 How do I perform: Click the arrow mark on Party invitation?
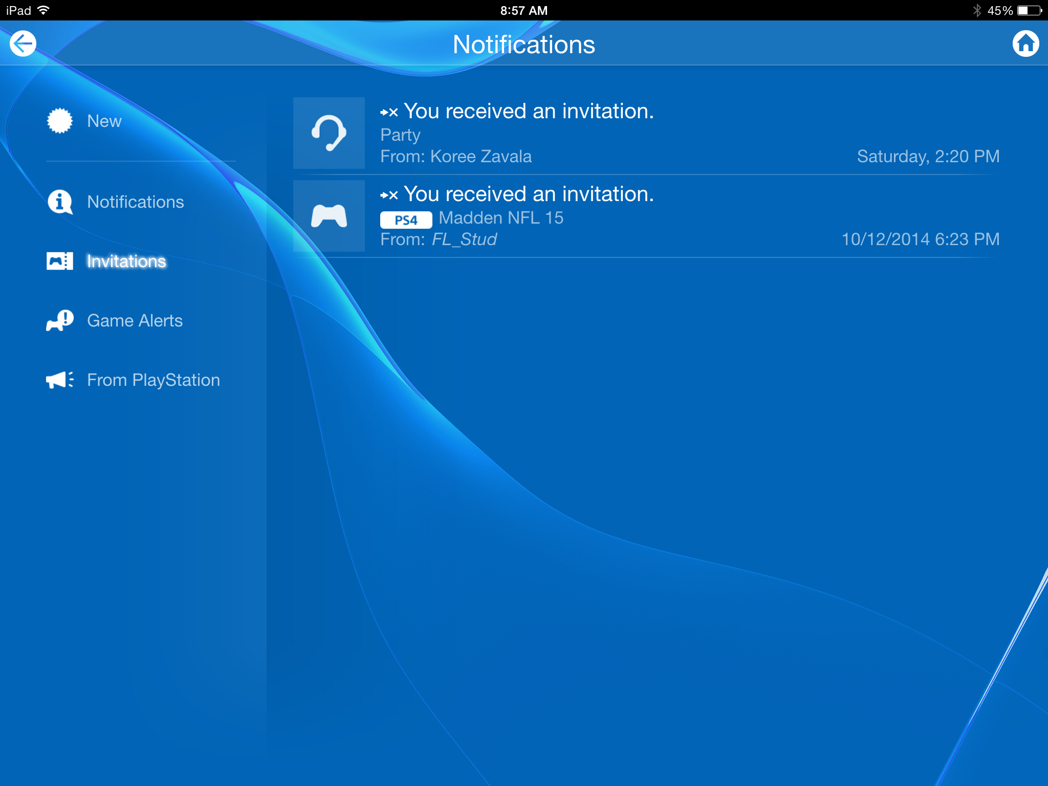click(389, 112)
